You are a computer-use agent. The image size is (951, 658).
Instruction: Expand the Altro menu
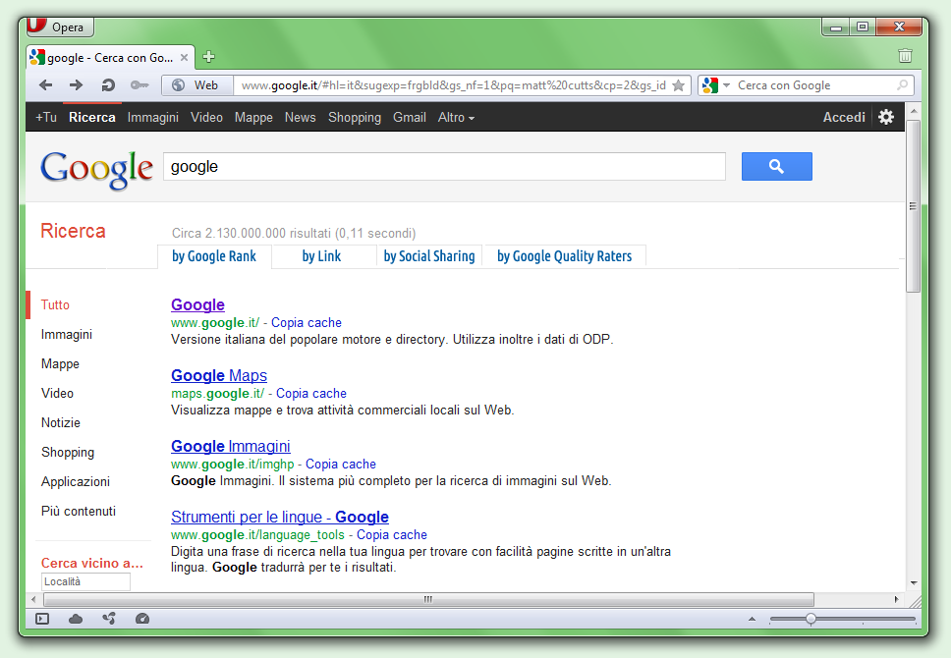(x=456, y=118)
